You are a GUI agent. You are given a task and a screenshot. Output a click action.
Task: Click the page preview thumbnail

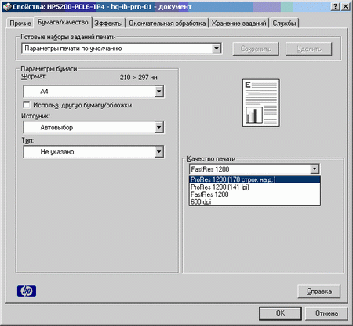pos(261,103)
